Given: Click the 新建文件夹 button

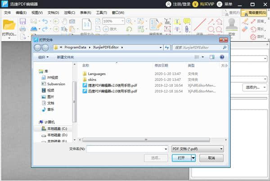Looking at the screenshot, I should coord(65,57).
